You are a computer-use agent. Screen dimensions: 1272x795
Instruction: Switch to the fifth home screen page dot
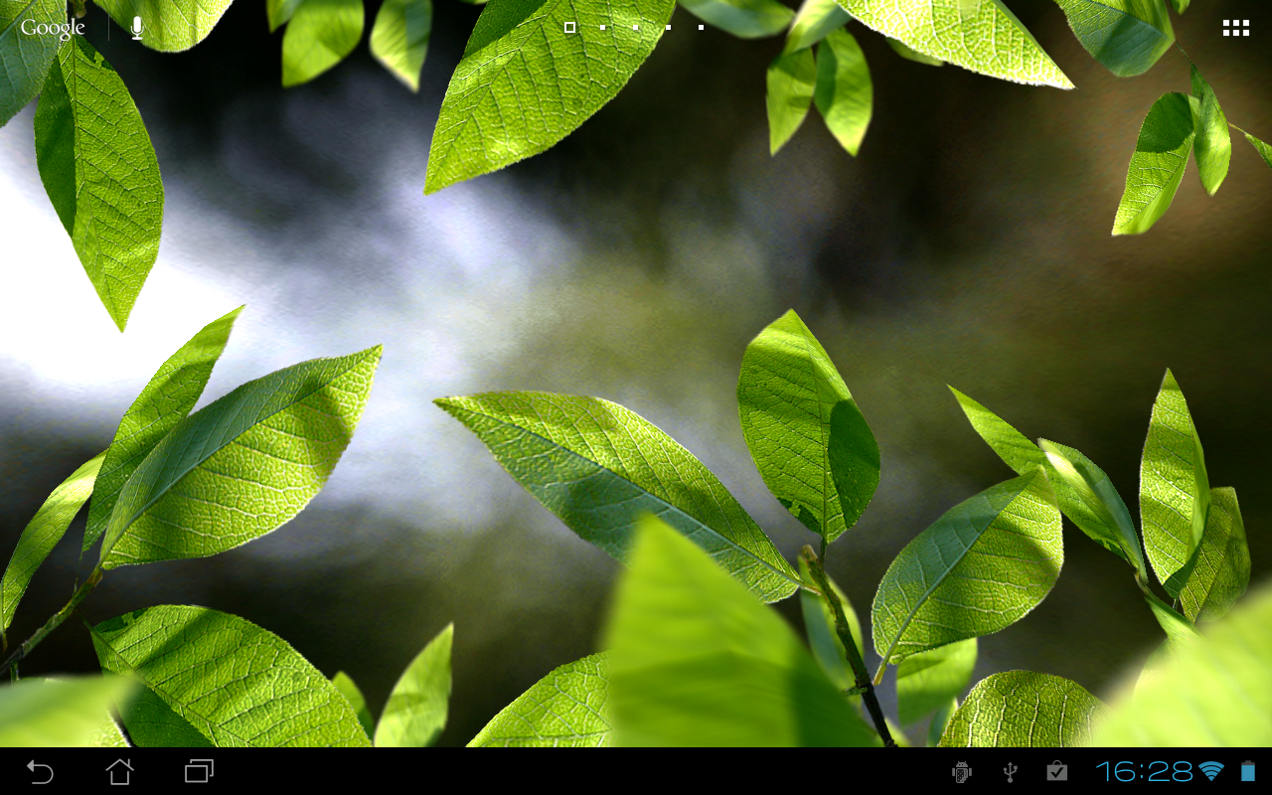click(701, 27)
